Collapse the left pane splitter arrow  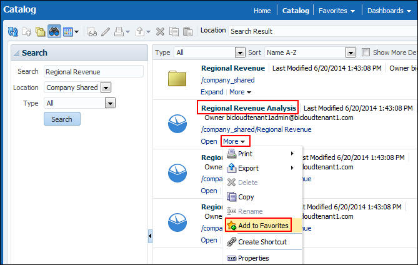[x=150, y=236]
